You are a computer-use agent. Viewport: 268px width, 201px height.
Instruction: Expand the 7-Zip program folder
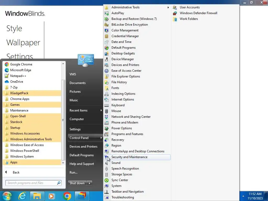[x=32, y=87]
